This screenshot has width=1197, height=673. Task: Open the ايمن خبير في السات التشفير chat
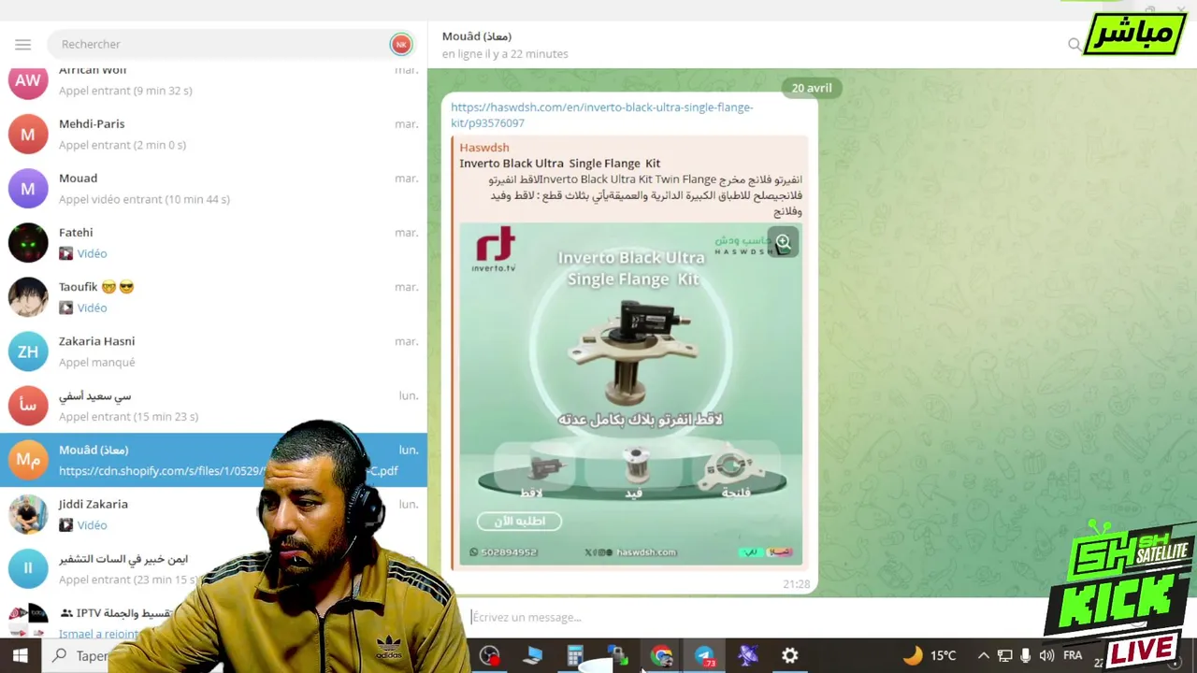click(x=213, y=567)
